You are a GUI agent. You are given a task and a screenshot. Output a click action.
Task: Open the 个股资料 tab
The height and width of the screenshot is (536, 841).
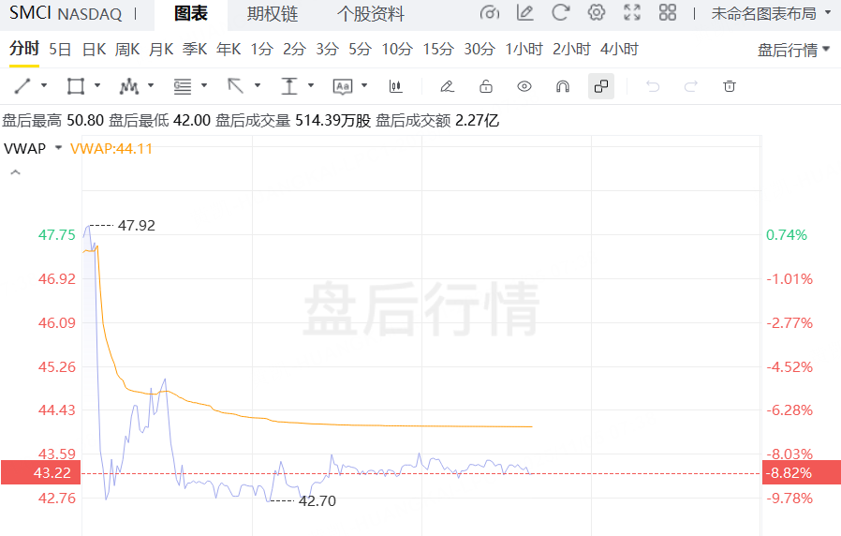click(370, 14)
